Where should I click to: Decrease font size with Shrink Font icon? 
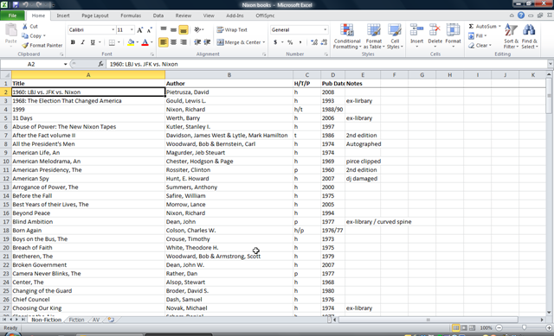149,30
